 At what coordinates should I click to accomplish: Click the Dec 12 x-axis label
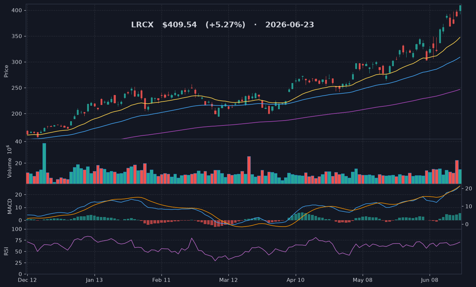(28, 280)
